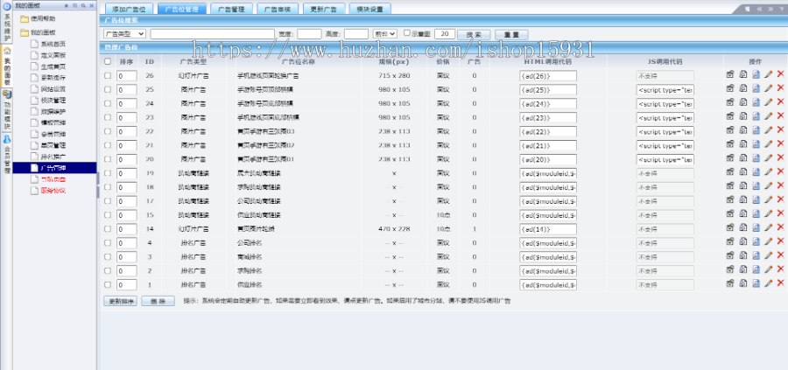Click the JS code field for ID 25
788x370 pixels.
[x=665, y=90]
